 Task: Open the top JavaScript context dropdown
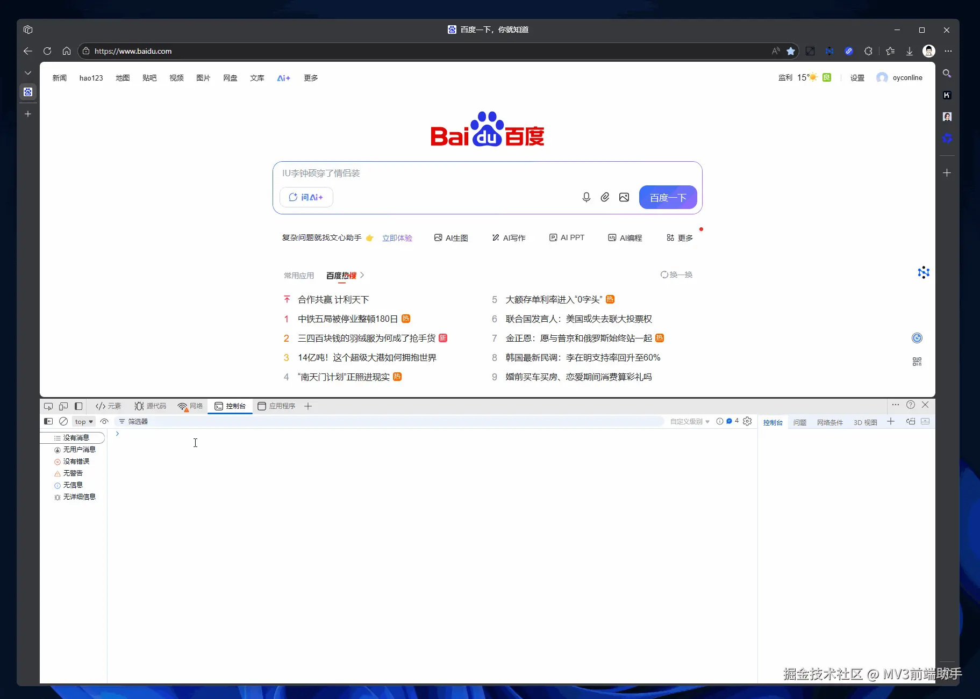(84, 422)
